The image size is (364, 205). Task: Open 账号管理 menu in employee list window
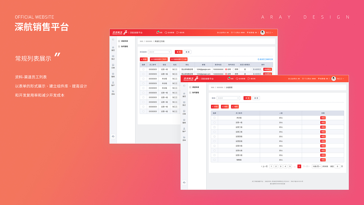click(123, 46)
